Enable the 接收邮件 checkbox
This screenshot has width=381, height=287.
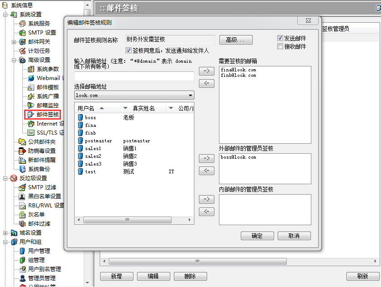tap(281, 46)
